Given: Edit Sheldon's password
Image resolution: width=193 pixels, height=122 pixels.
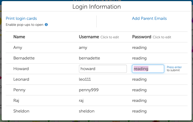Looking at the screenshot, I should click(x=139, y=111).
